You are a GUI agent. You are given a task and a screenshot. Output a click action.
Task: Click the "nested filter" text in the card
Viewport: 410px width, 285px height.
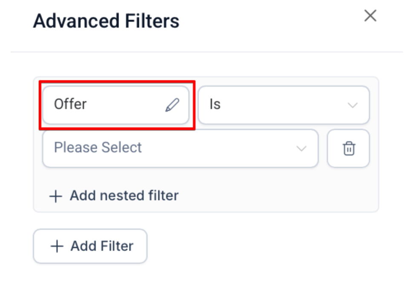click(139, 196)
